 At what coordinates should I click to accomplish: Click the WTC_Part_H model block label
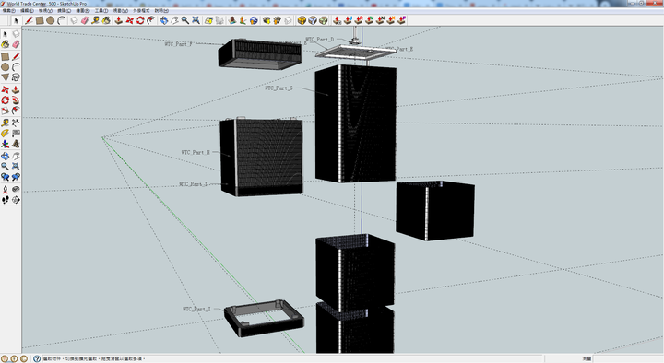coord(196,152)
